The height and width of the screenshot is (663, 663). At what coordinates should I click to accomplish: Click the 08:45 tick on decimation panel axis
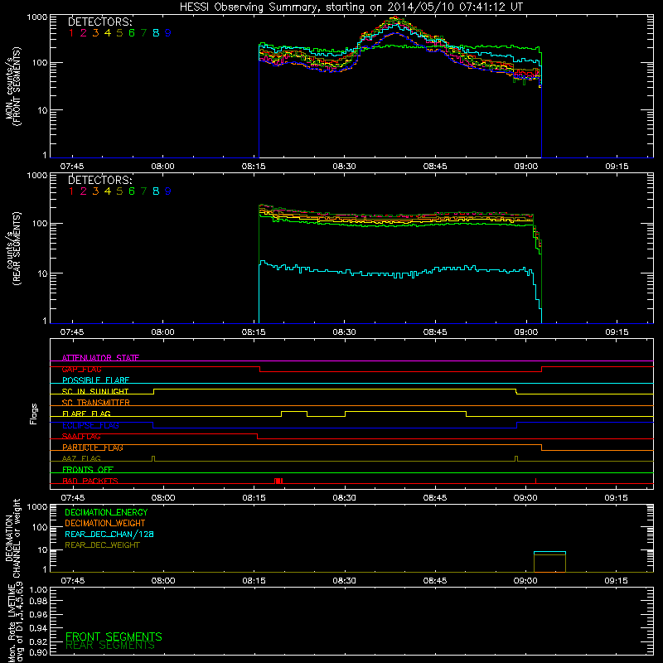(435, 581)
